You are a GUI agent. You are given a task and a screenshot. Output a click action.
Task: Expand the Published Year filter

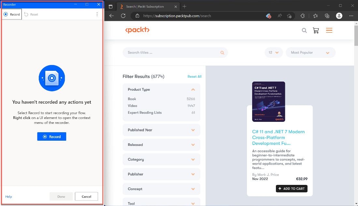point(162,130)
